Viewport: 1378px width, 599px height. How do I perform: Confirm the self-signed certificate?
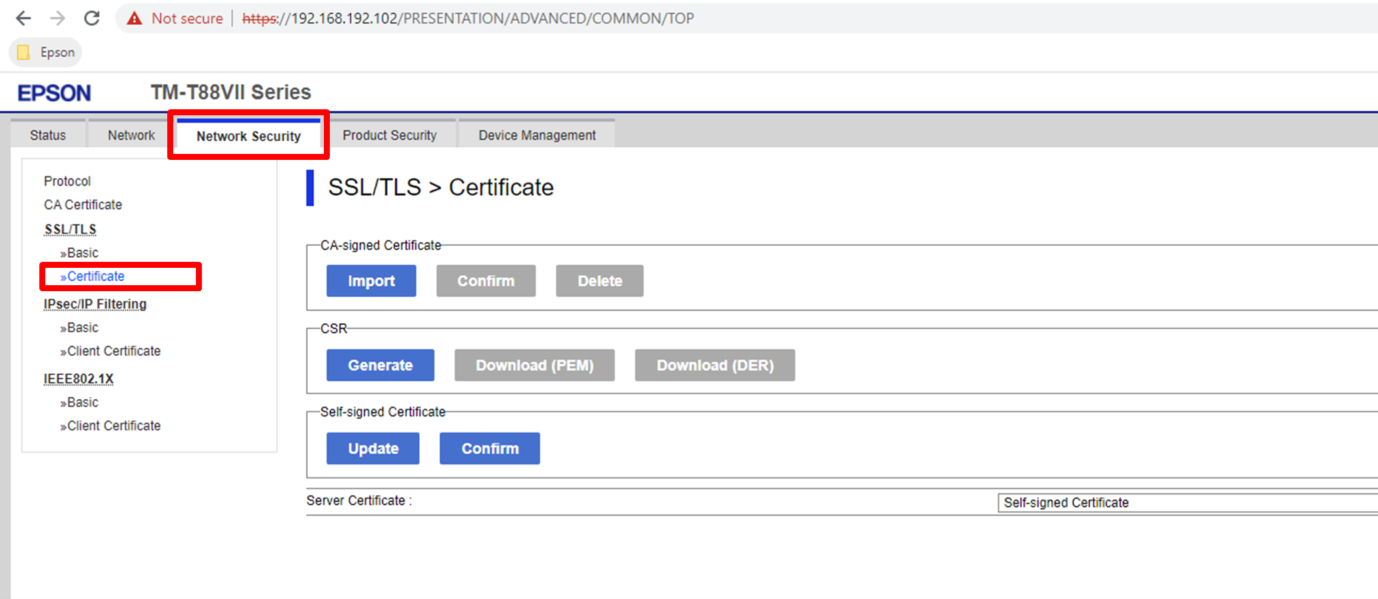coord(490,448)
